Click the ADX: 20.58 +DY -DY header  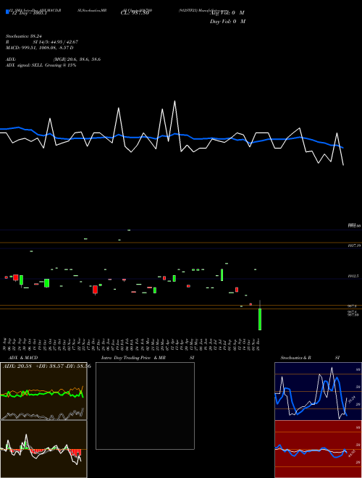point(47,366)
